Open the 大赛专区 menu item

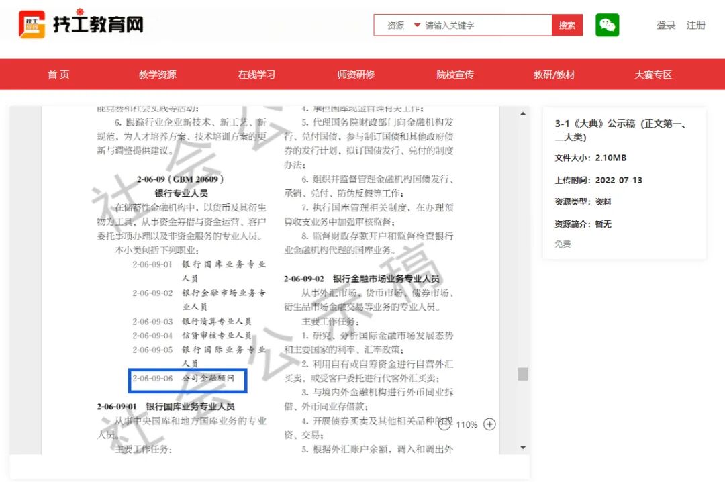click(653, 75)
